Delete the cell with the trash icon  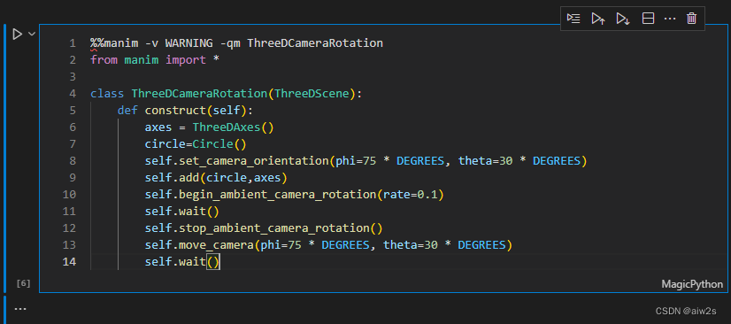coord(691,19)
